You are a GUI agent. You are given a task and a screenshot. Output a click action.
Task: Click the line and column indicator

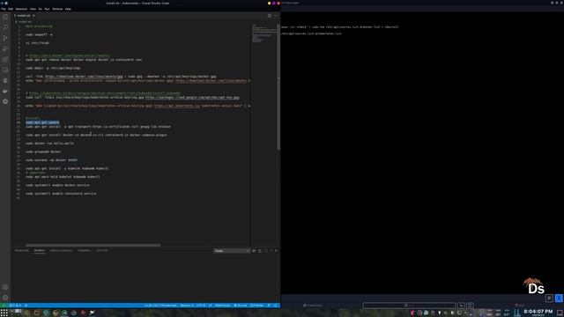(160, 306)
